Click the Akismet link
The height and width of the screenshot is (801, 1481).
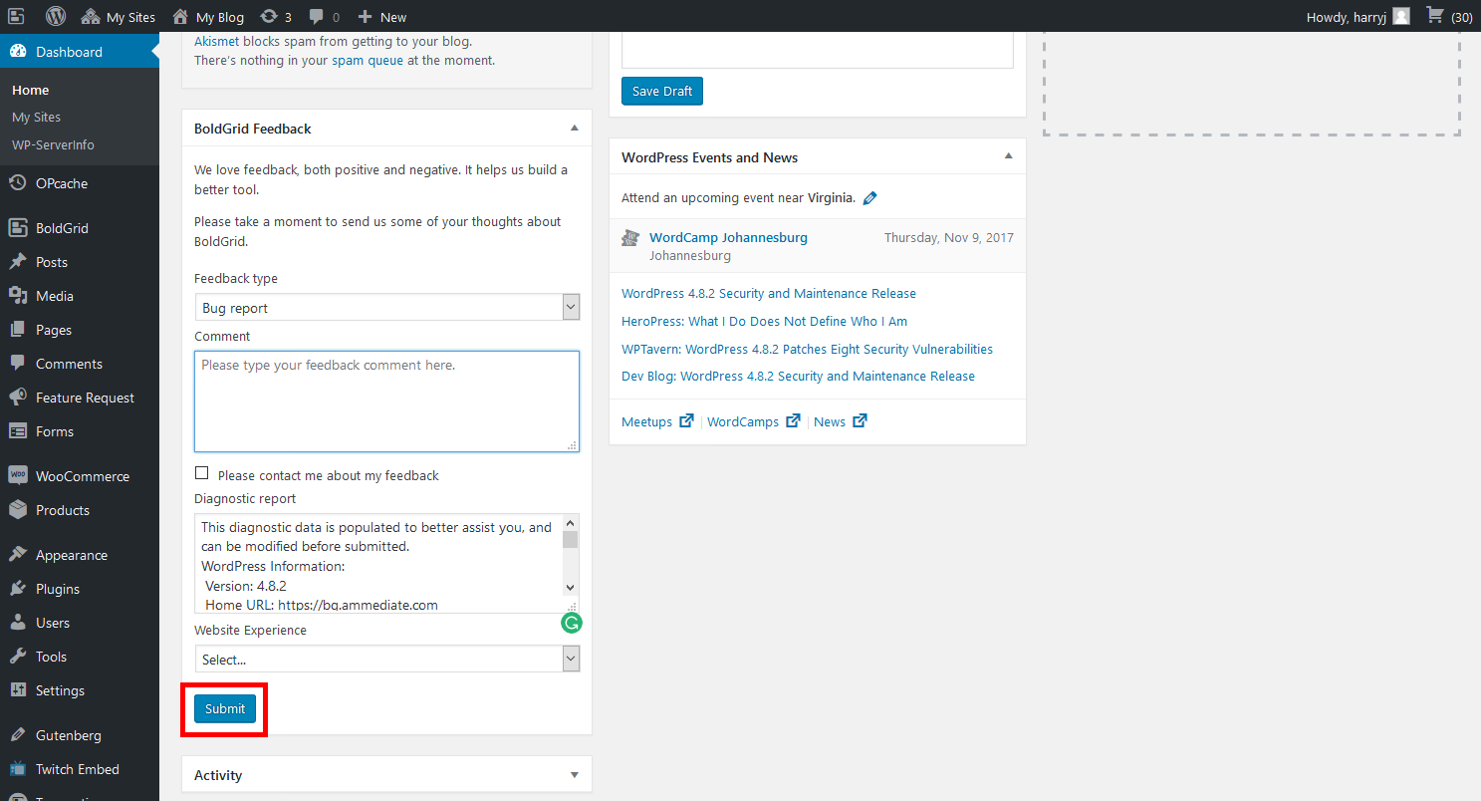coord(218,42)
